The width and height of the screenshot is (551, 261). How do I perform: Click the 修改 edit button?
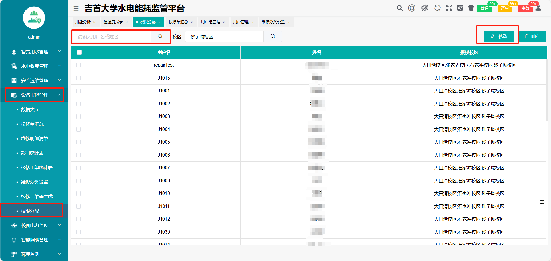pyautogui.click(x=499, y=36)
